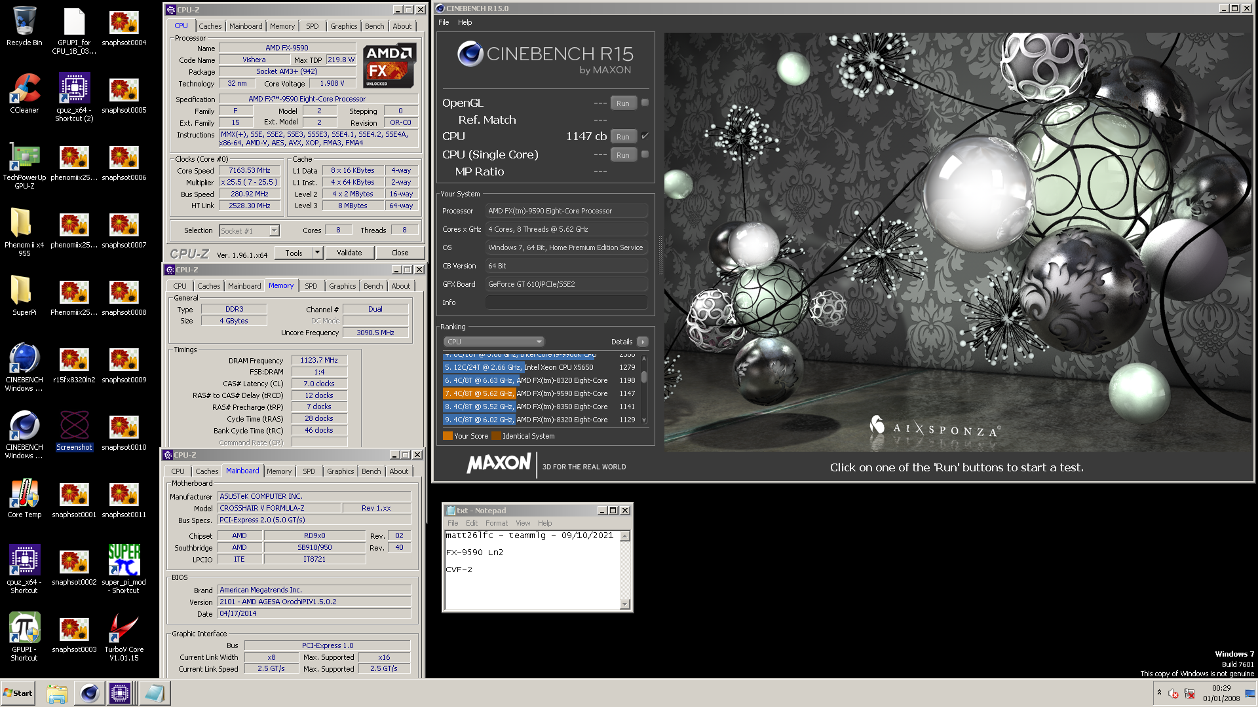Open Windows Explorer from the taskbar
The image size is (1258, 707).
pyautogui.click(x=57, y=693)
